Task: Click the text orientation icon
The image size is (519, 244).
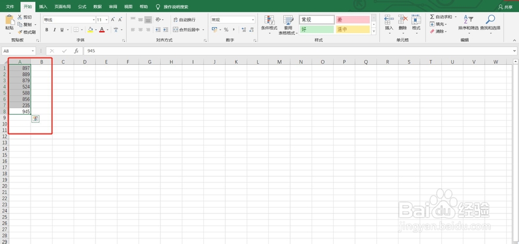Action: point(158,20)
